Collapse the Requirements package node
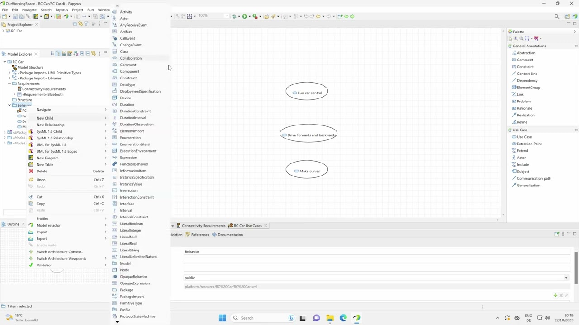This screenshot has height=325, width=579. [9, 84]
